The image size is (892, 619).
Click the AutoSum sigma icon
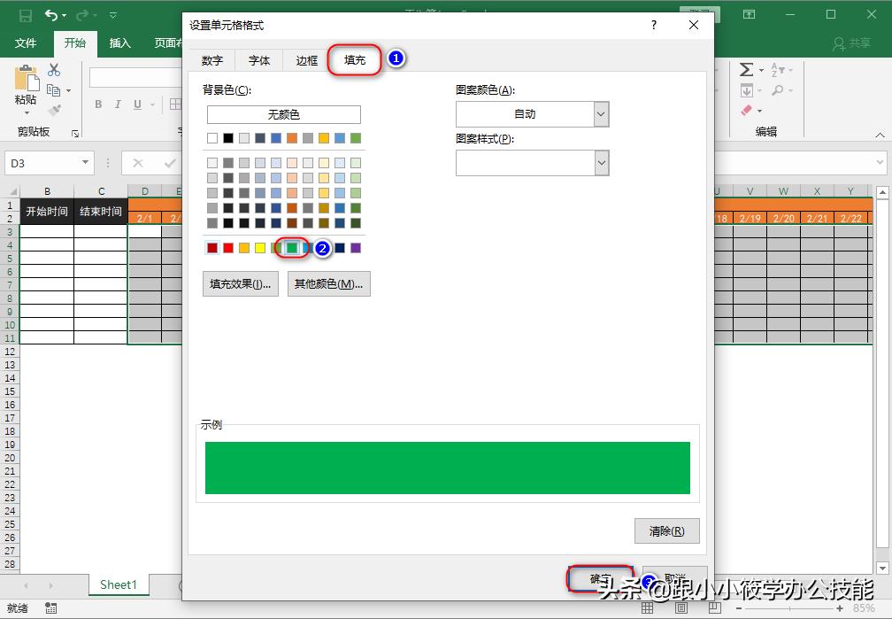click(x=746, y=70)
